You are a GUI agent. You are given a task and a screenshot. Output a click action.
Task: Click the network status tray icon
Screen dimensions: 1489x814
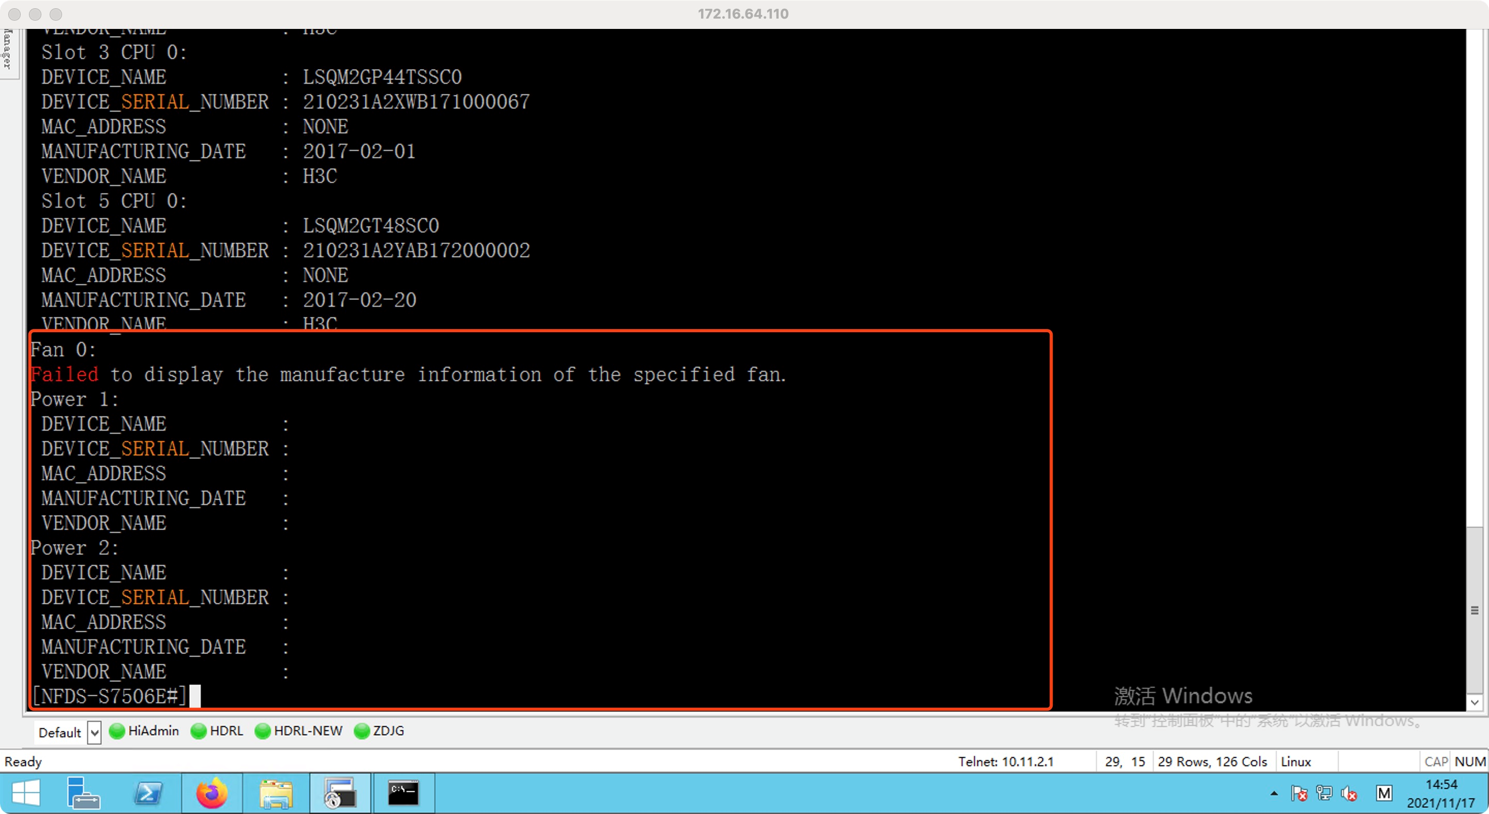coord(1324,794)
